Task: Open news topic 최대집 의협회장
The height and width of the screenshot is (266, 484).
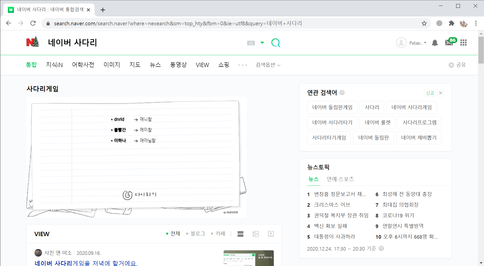Action: coord(400,205)
